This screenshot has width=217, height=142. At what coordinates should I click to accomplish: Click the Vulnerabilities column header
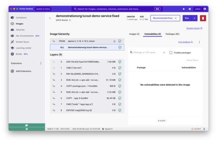tap(189, 67)
